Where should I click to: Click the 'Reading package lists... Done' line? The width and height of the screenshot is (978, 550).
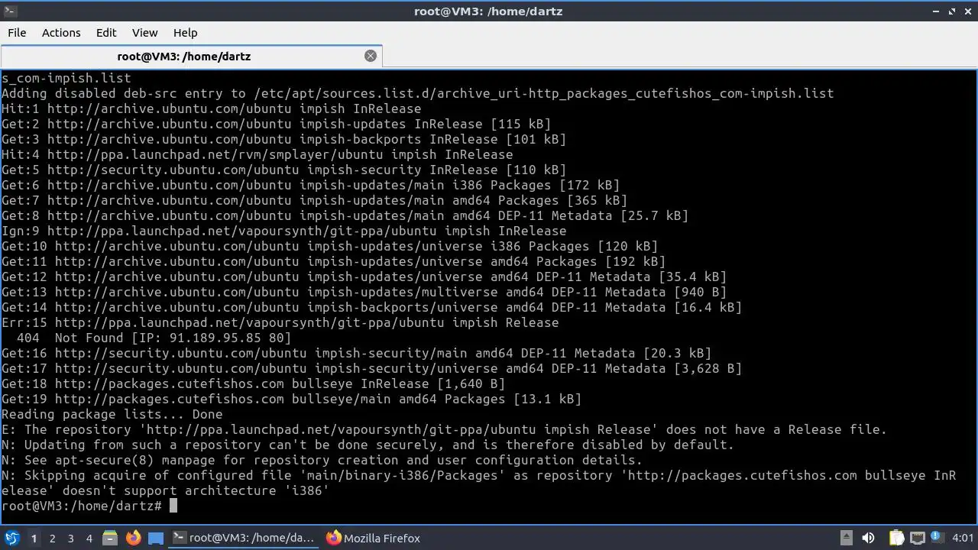click(x=112, y=414)
